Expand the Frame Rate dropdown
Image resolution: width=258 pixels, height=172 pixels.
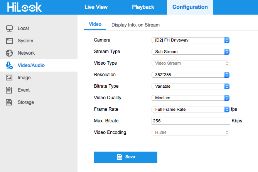pos(190,109)
